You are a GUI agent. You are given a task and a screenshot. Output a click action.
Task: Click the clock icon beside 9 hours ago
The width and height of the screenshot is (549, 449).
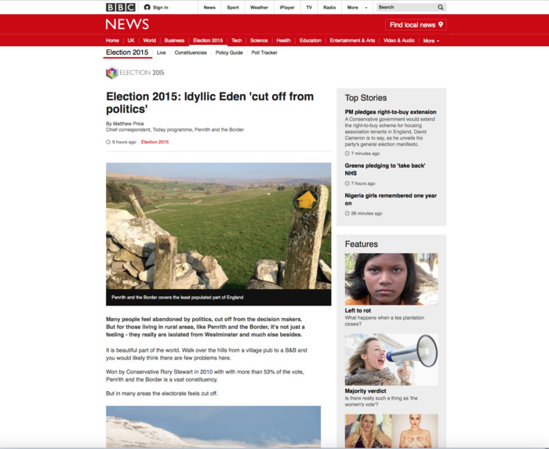click(108, 142)
